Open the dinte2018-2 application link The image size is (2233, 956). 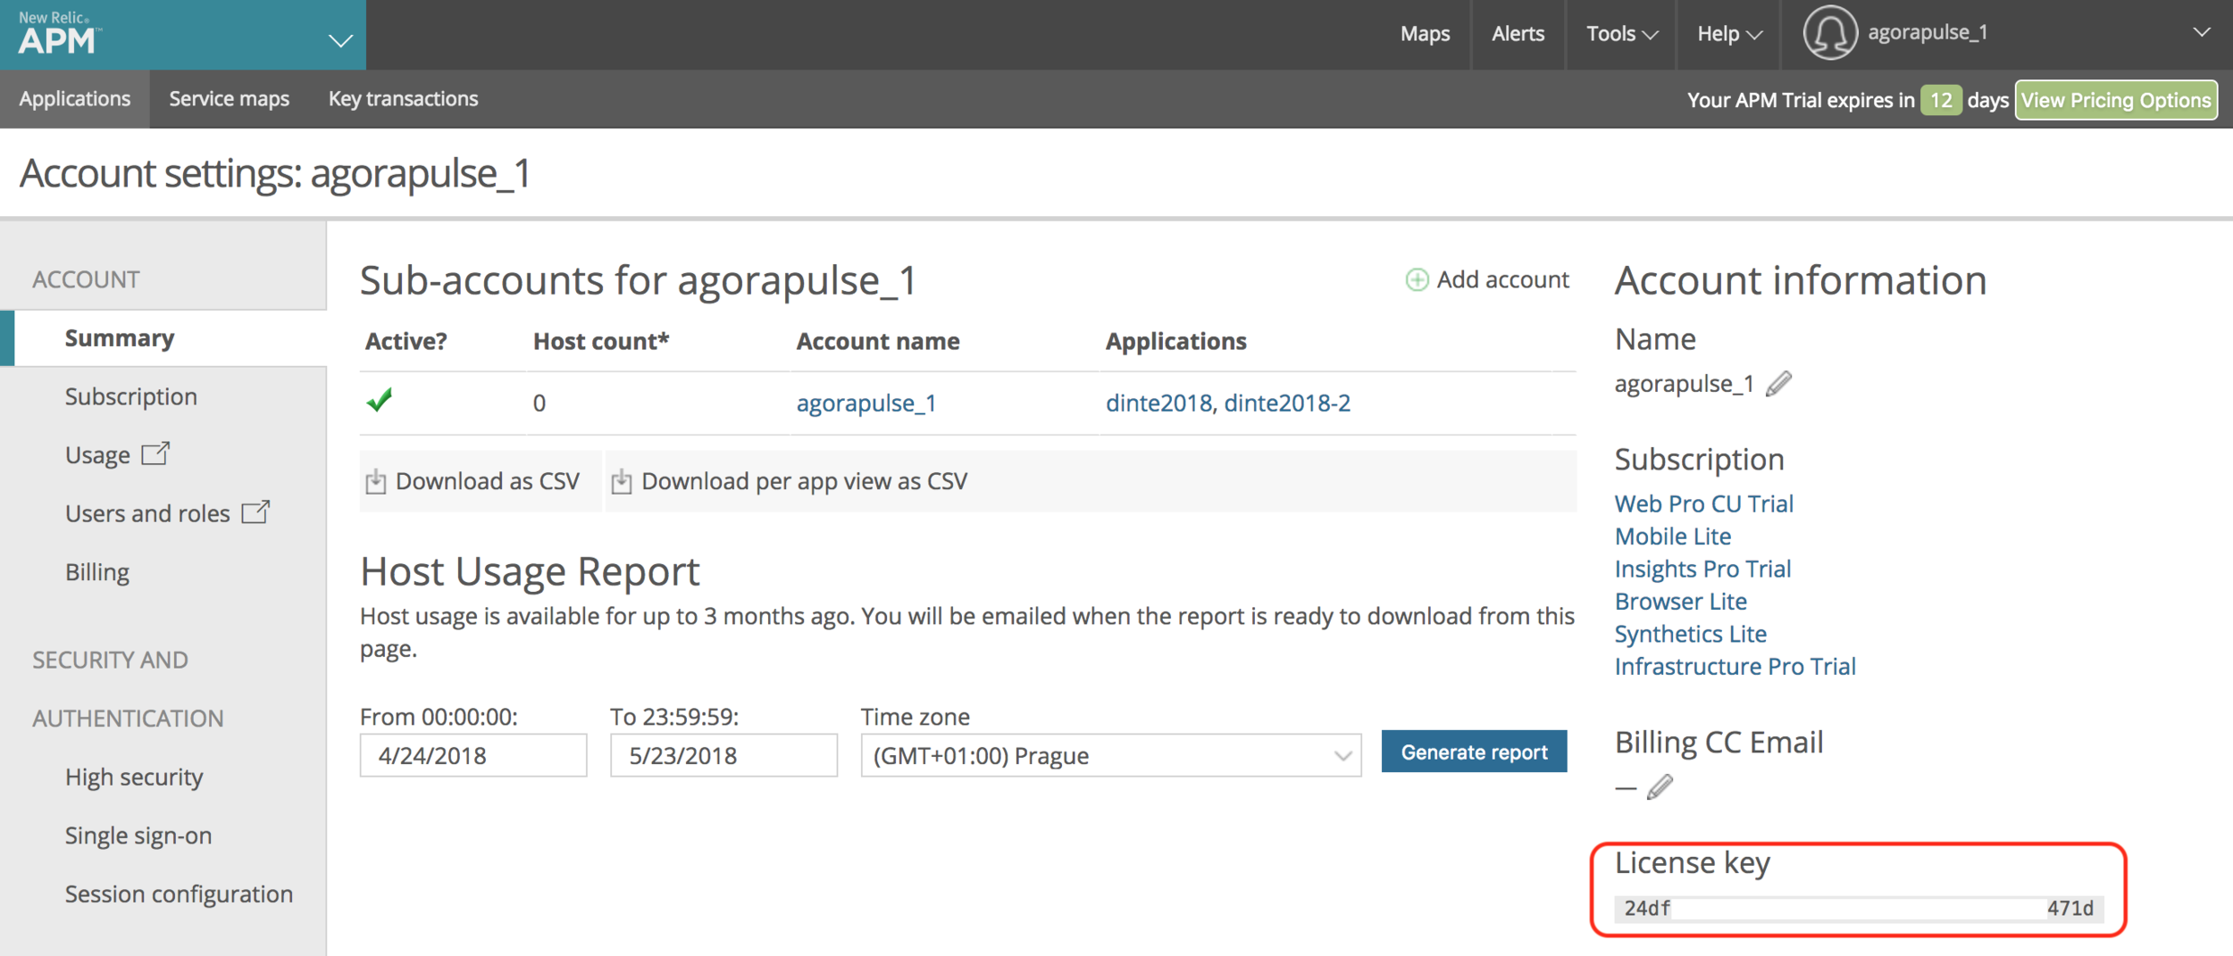pyautogui.click(x=1287, y=403)
